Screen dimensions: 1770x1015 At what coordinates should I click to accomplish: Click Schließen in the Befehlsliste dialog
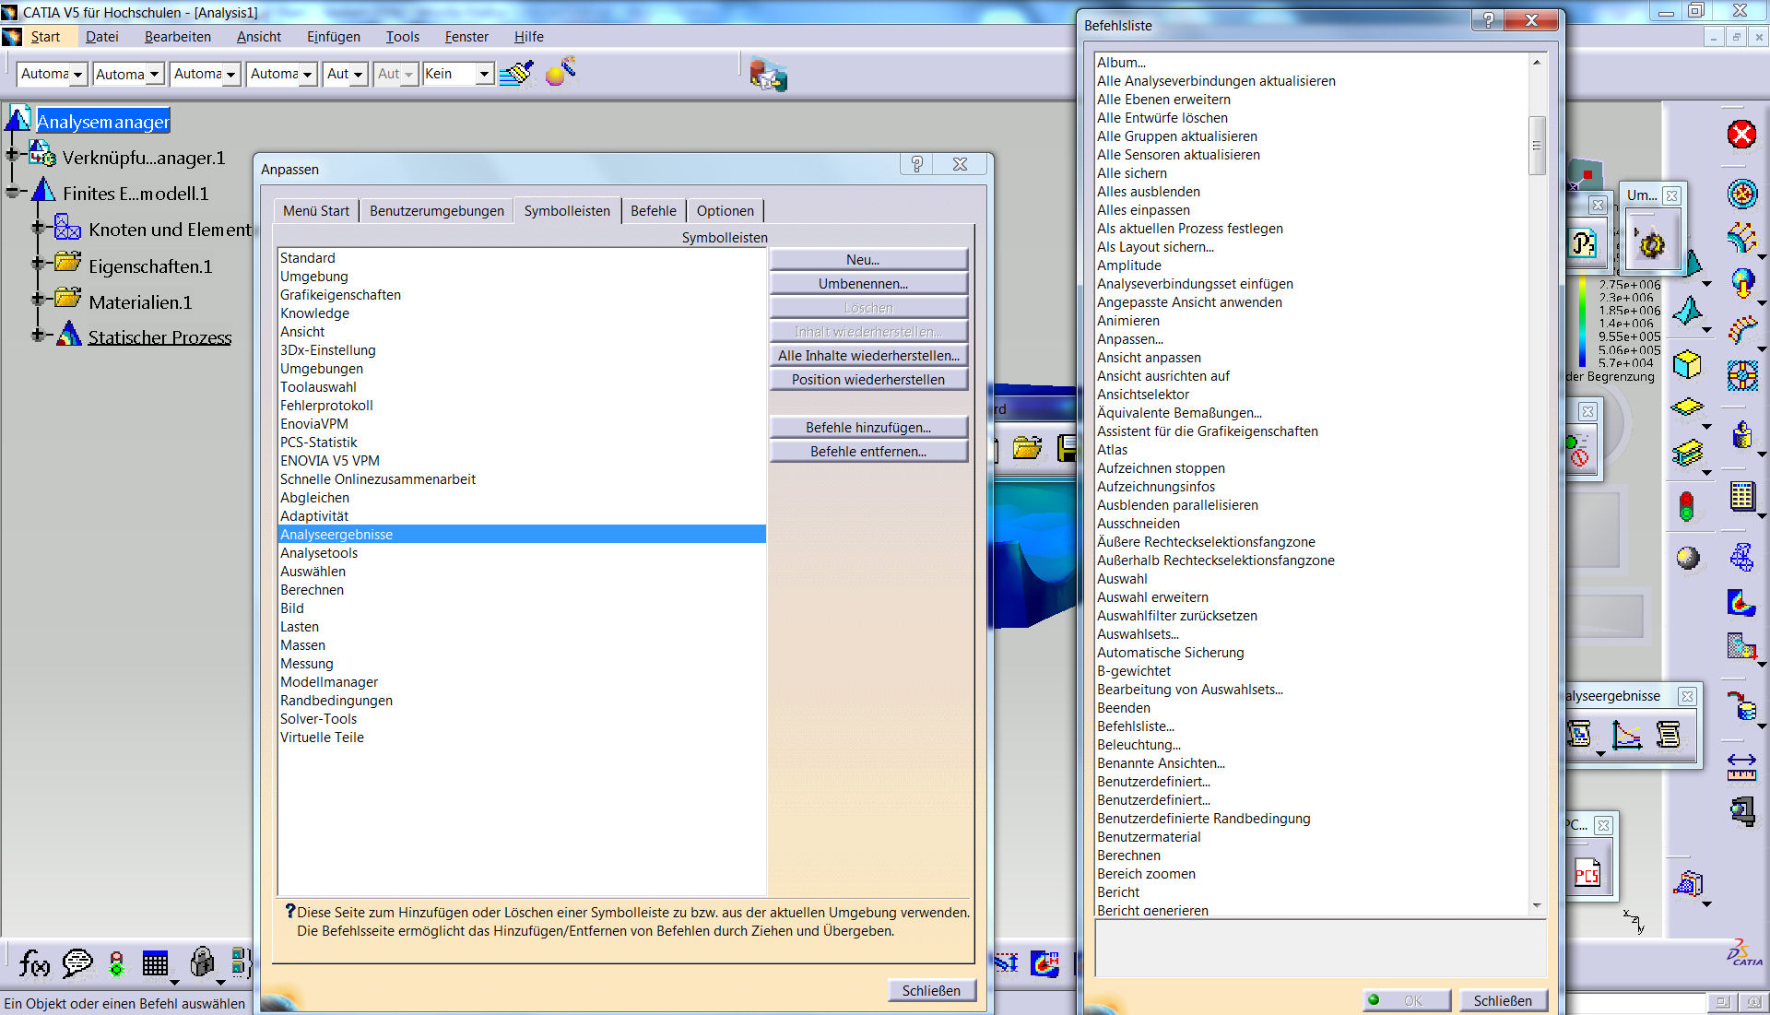(x=1503, y=1001)
